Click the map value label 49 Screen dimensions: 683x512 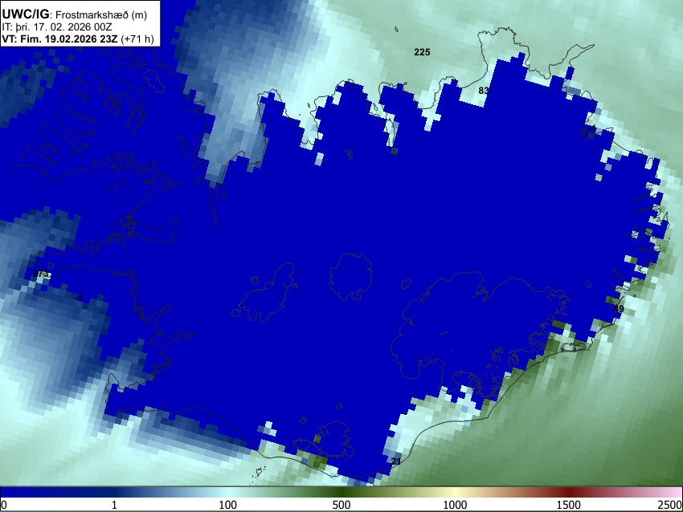point(619,309)
